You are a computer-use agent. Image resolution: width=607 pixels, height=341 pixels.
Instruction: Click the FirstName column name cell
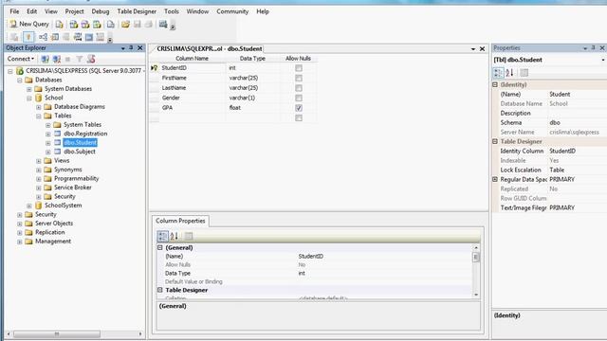[x=193, y=78]
